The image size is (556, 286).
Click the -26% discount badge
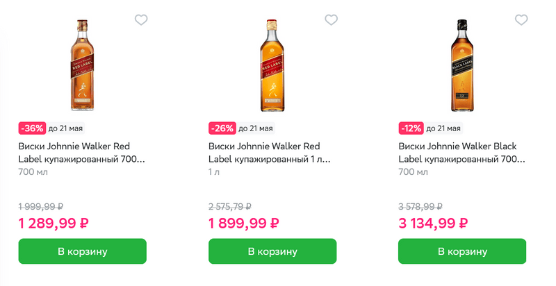coord(222,128)
